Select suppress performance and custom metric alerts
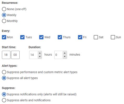 [4, 72]
